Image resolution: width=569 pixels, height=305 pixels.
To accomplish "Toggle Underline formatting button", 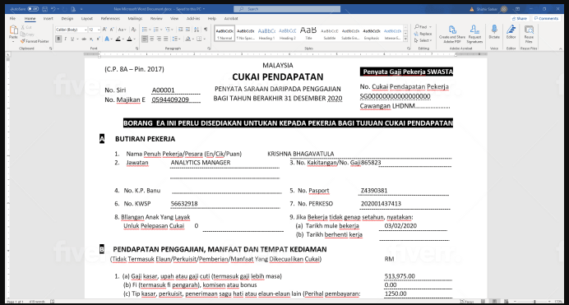I will (x=72, y=39).
